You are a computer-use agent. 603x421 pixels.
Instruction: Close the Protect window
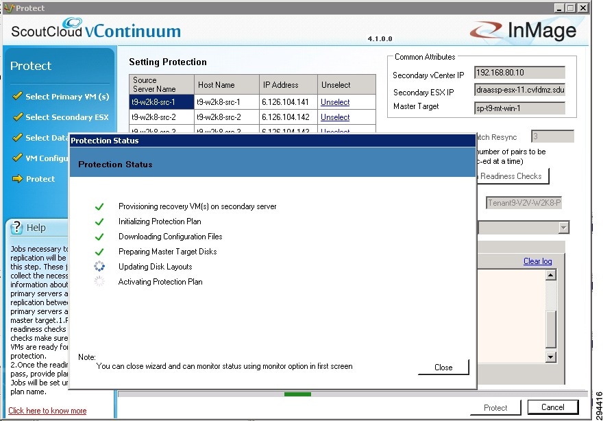583,8
